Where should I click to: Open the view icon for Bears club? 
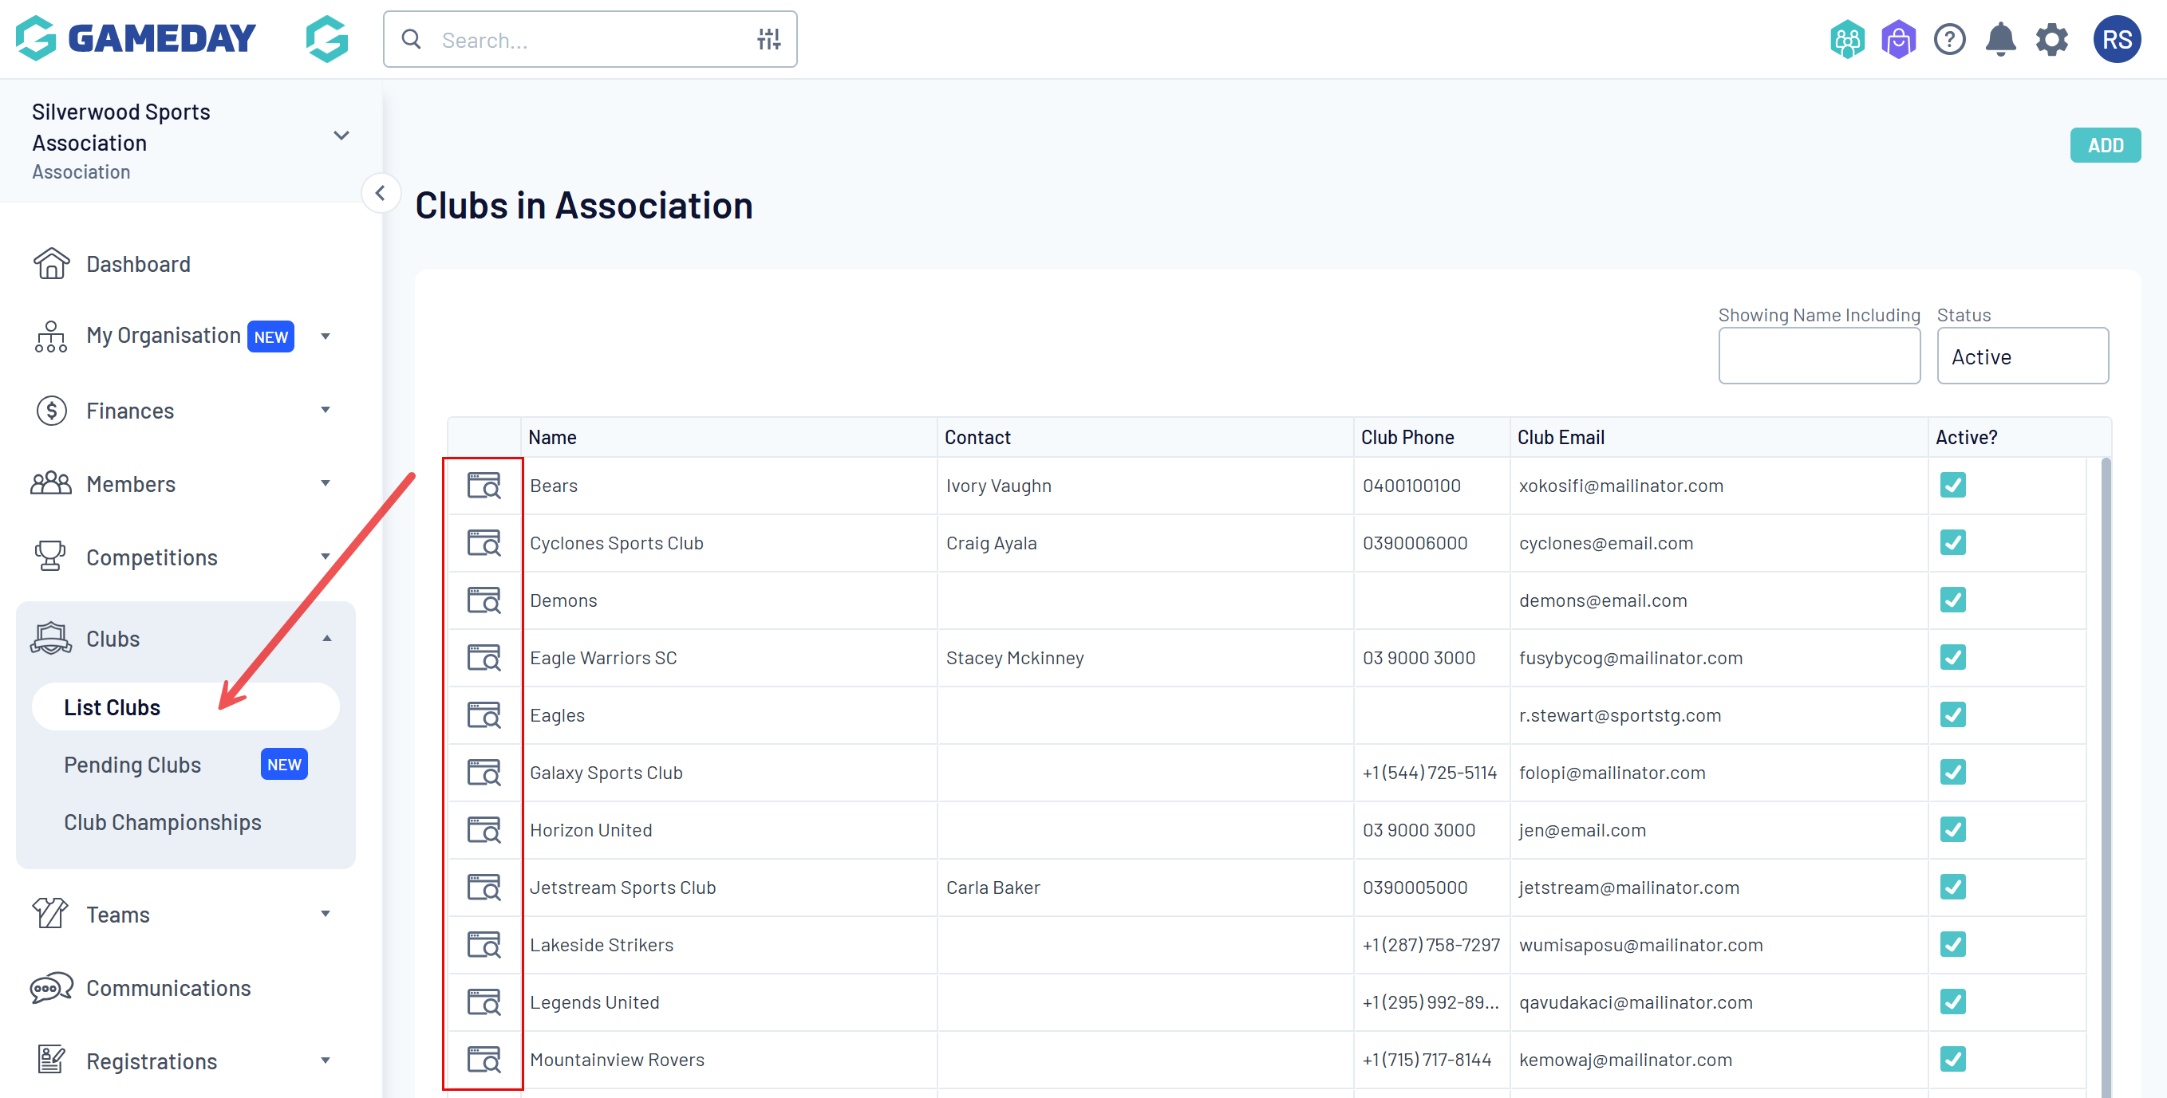tap(484, 485)
